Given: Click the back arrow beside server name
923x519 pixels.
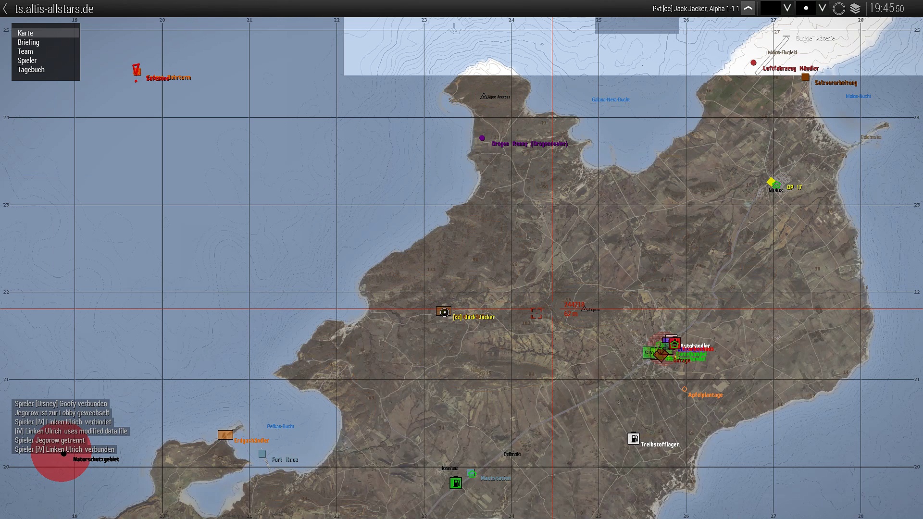Looking at the screenshot, I should point(5,9).
